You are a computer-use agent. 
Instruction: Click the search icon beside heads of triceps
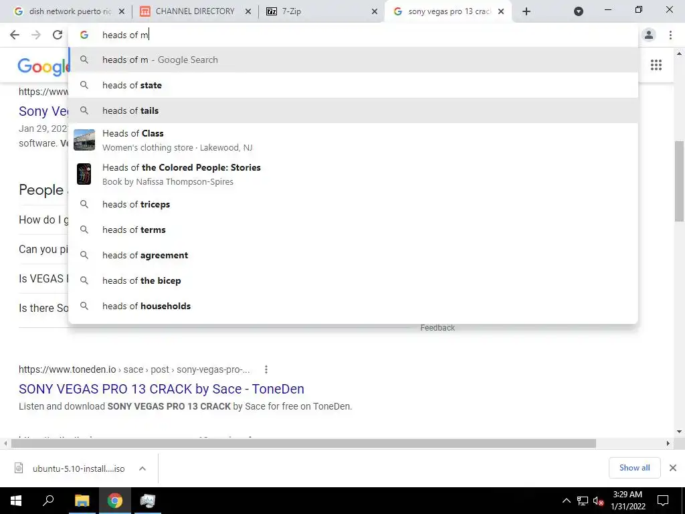pyautogui.click(x=84, y=204)
